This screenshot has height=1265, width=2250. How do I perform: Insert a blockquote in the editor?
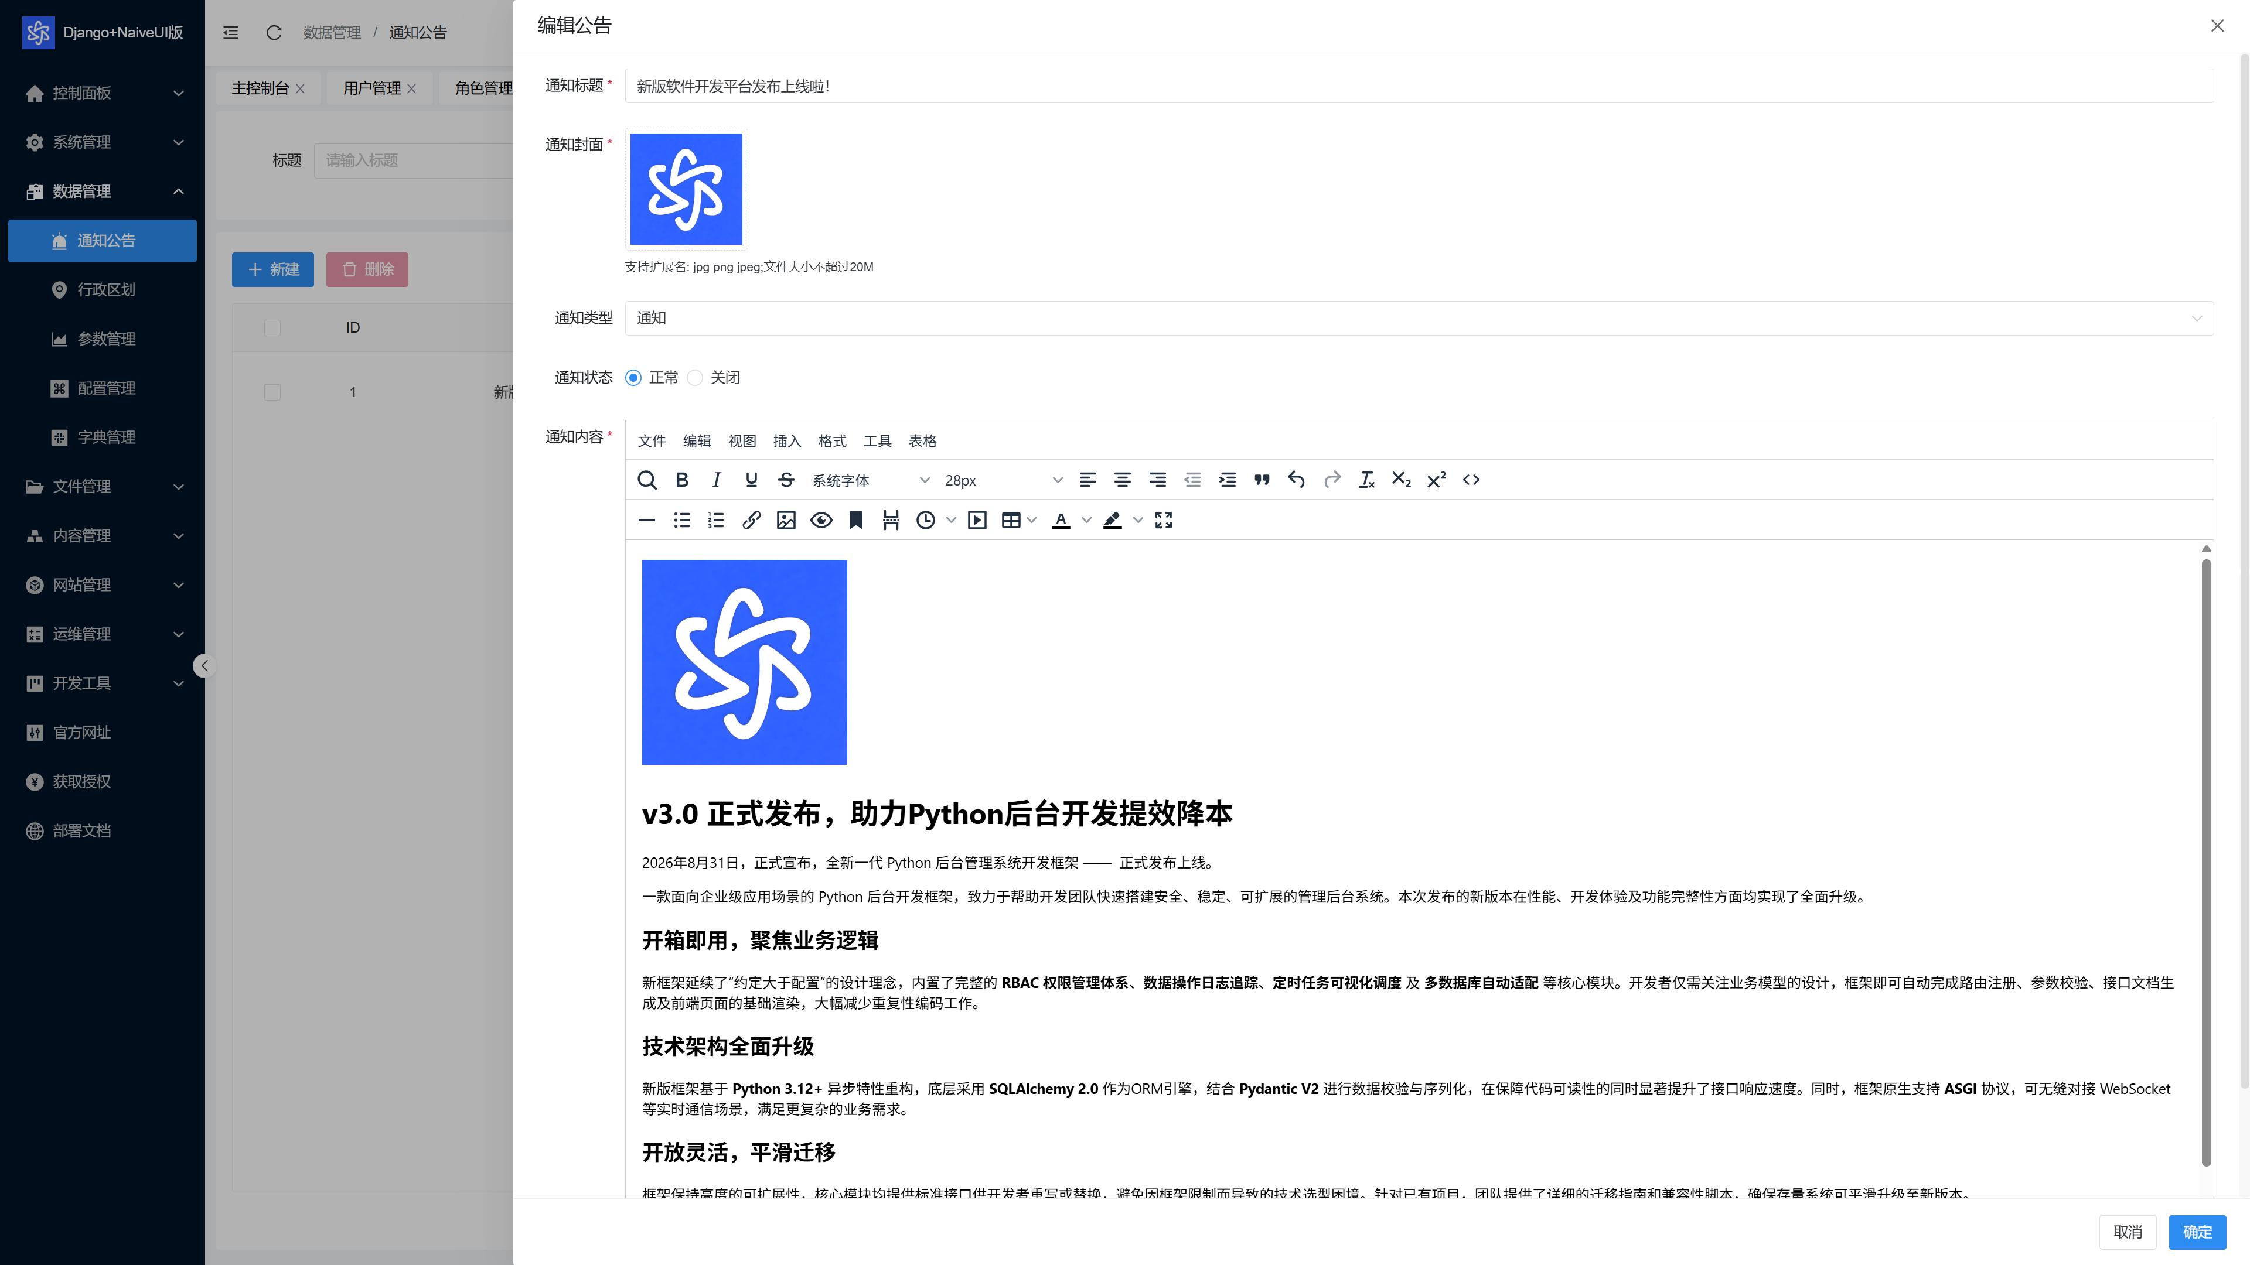tap(1262, 479)
